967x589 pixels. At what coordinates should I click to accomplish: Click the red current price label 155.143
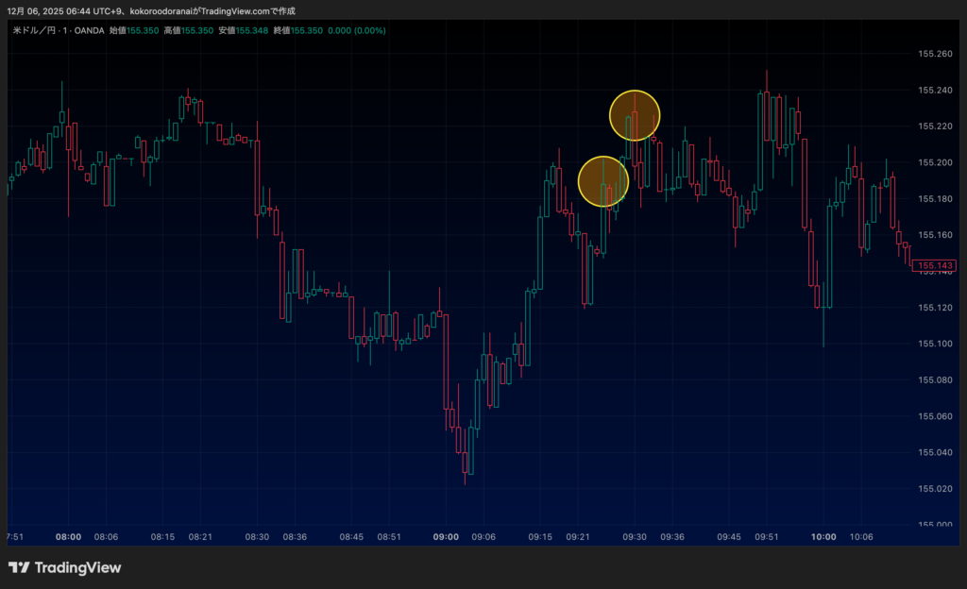pos(936,266)
